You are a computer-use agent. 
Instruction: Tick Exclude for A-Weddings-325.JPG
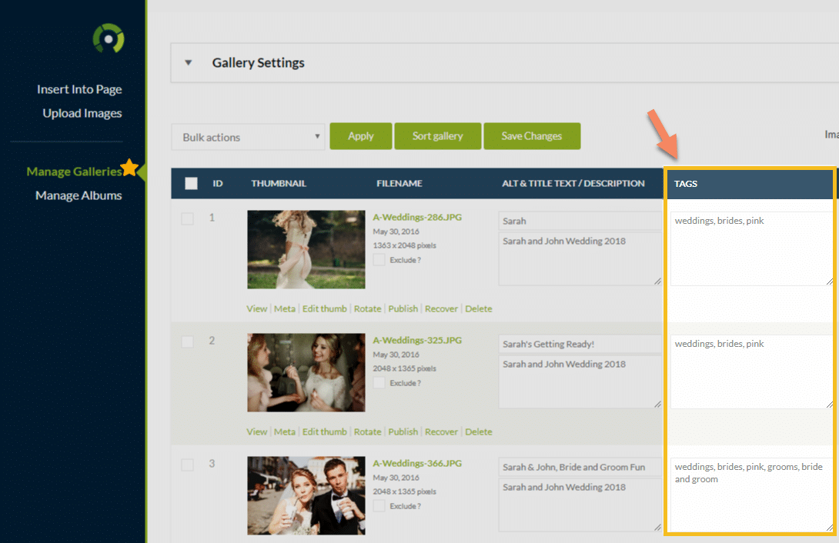[379, 383]
